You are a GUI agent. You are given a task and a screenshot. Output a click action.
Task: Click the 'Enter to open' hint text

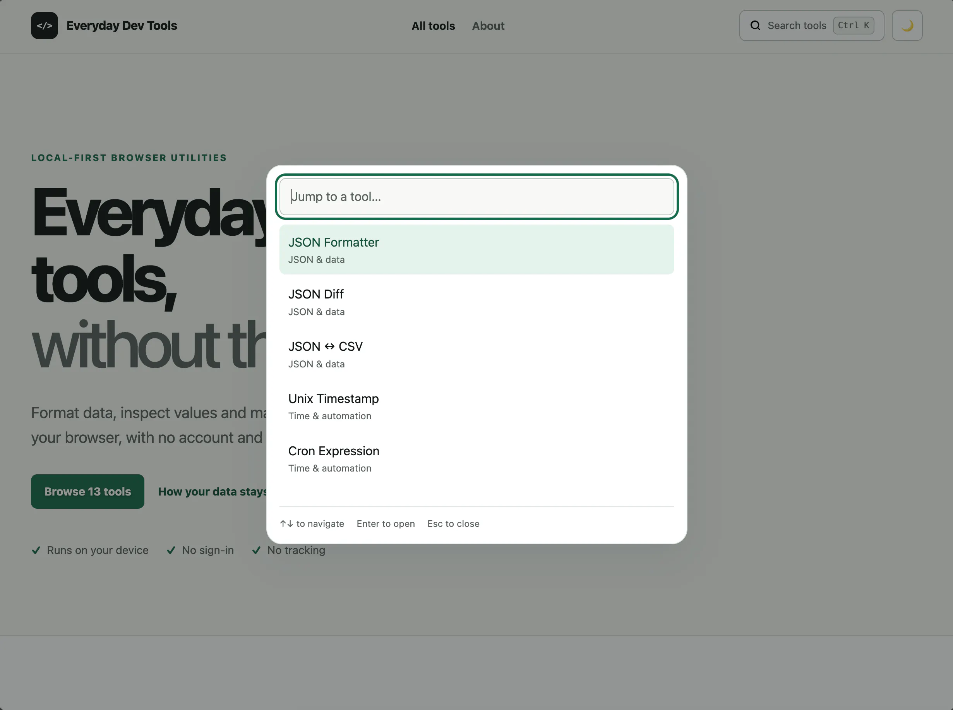click(386, 523)
